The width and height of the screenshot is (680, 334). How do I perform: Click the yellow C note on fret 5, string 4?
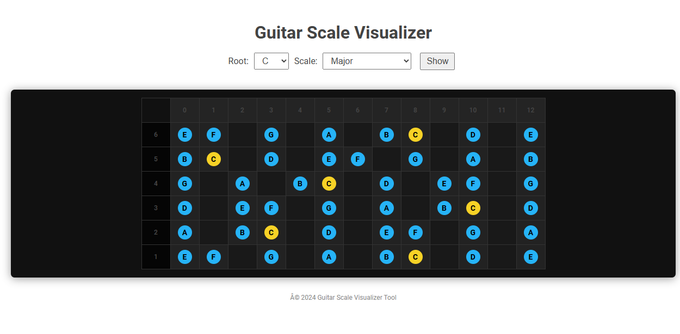tap(329, 183)
